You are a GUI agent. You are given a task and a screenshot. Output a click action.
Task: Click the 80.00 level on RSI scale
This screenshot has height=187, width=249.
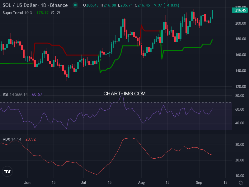[240, 96]
